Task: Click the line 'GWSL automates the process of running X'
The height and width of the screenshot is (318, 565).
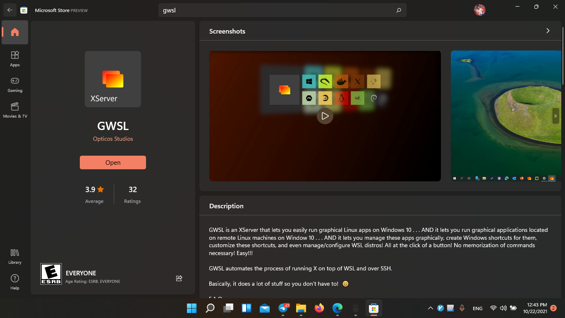Action: (301, 268)
